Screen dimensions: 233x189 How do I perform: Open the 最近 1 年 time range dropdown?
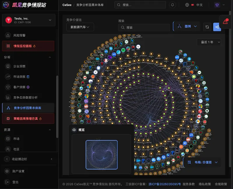click(x=209, y=42)
